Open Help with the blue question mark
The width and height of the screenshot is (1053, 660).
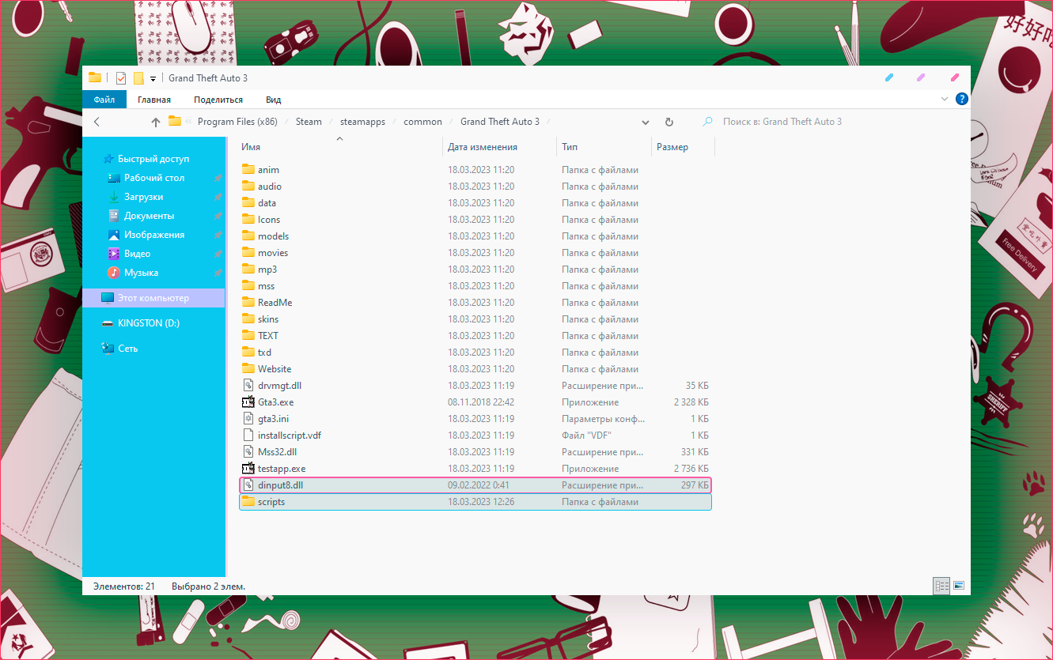[962, 99]
